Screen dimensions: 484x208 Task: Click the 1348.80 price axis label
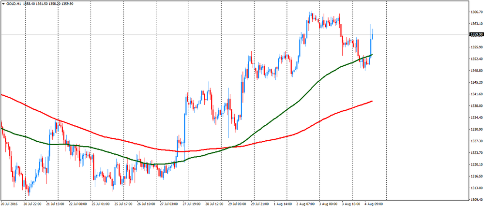pos(477,71)
